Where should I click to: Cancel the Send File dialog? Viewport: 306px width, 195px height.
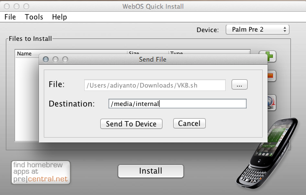[189, 124]
